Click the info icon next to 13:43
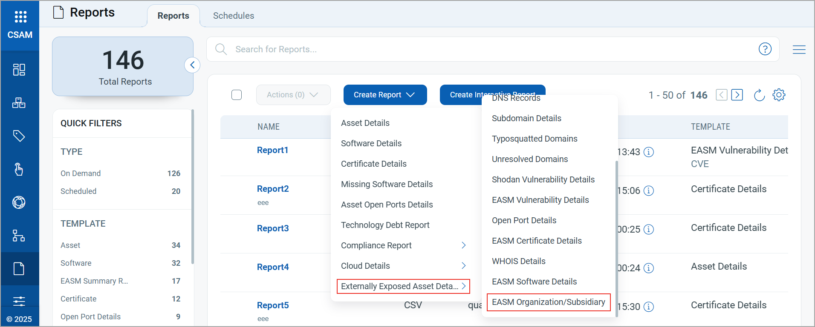This screenshot has height=327, width=815. tap(648, 152)
